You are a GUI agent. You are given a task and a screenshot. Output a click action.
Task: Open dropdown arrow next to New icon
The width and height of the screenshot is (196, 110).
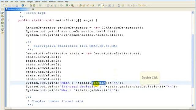pos(7,5)
